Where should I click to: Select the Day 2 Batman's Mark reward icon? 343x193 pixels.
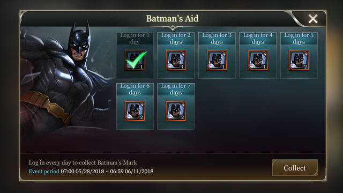176,61
